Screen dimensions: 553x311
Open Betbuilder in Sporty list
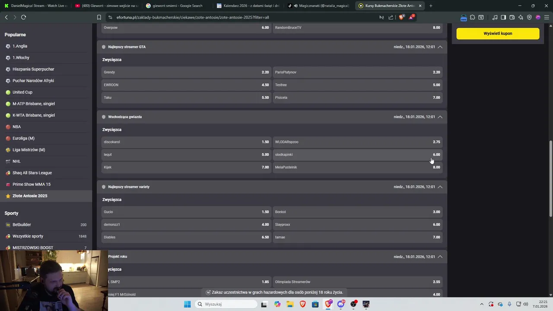tap(46, 225)
